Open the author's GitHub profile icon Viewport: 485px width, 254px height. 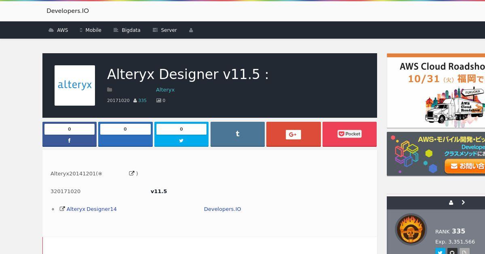pyautogui.click(x=452, y=251)
